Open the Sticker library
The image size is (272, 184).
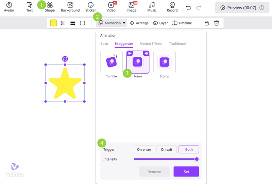[x=90, y=7]
